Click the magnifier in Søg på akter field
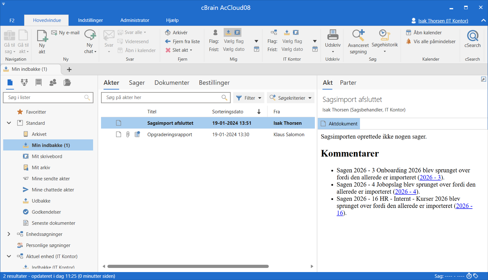488x280 pixels. [224, 97]
